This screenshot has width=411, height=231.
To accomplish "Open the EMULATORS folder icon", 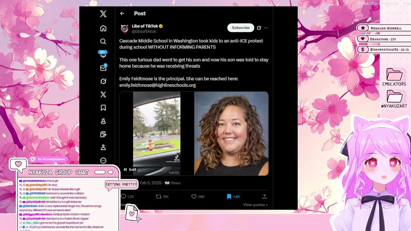I will 394,77.
